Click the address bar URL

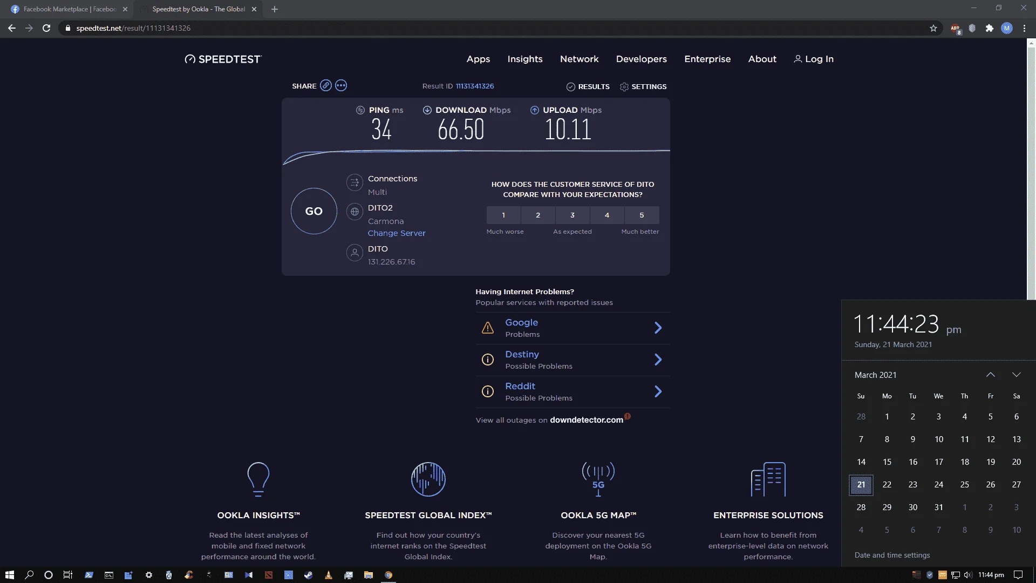tap(133, 28)
